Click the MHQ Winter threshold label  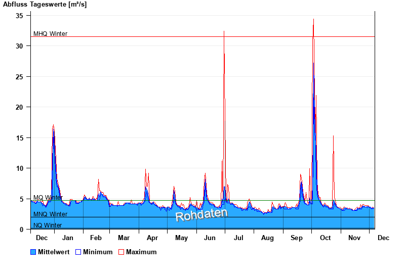tap(50, 34)
